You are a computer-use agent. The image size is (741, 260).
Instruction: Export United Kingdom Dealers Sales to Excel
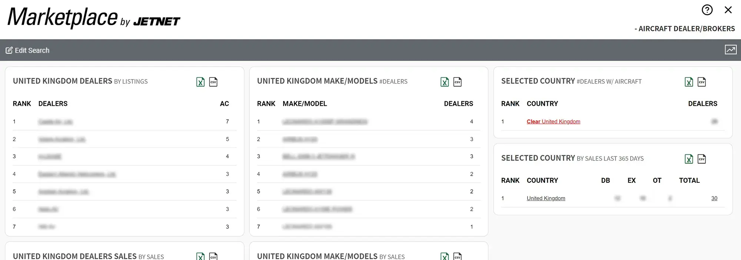[x=200, y=256]
